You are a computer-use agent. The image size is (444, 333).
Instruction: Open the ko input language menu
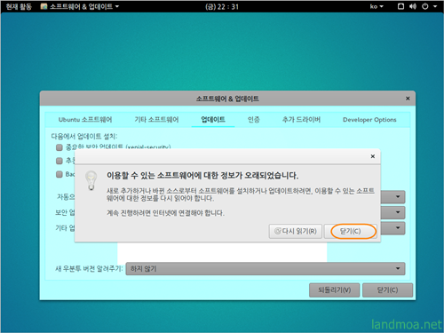(x=377, y=6)
